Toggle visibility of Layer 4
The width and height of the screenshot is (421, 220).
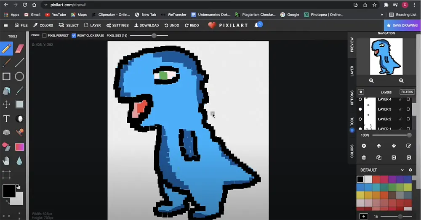(x=360, y=99)
